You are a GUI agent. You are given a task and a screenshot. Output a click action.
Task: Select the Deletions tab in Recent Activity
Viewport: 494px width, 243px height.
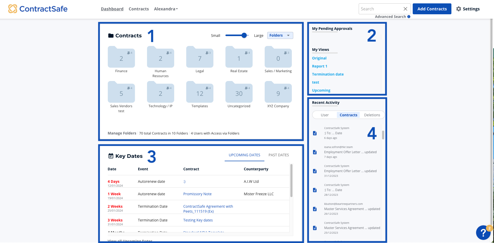pos(372,115)
